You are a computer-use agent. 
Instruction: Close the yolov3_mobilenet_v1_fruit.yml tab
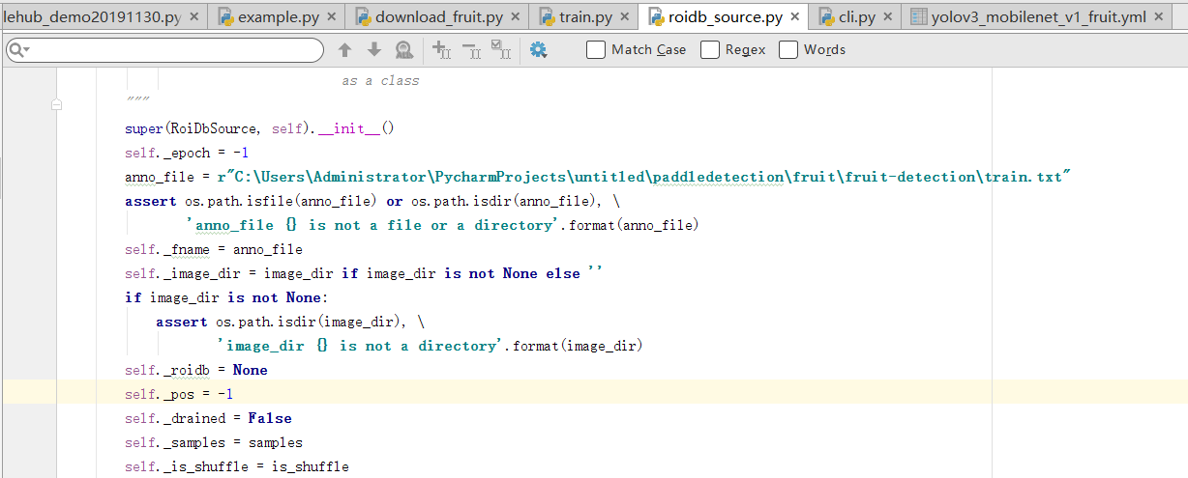point(1160,17)
